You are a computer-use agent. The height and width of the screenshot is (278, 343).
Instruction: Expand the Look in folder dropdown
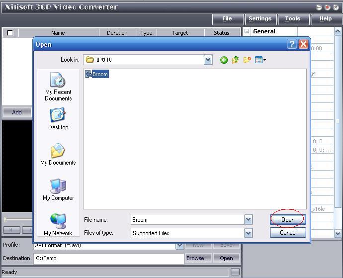tap(208, 60)
